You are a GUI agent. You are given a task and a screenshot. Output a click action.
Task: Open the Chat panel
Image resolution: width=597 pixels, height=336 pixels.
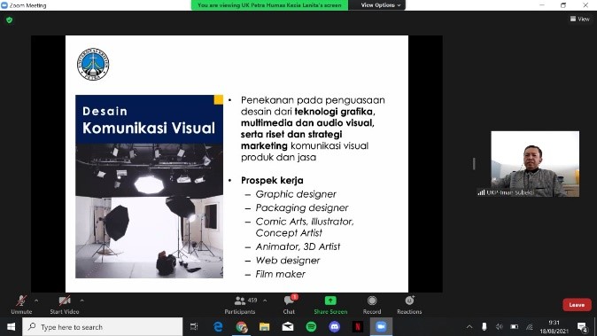[x=289, y=305]
